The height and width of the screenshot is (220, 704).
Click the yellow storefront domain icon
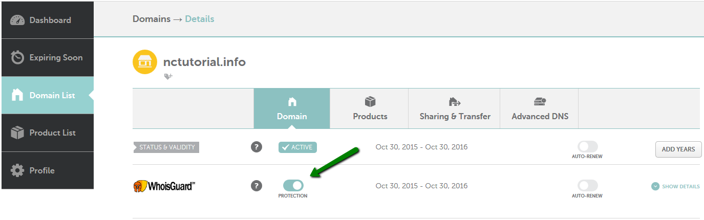145,62
